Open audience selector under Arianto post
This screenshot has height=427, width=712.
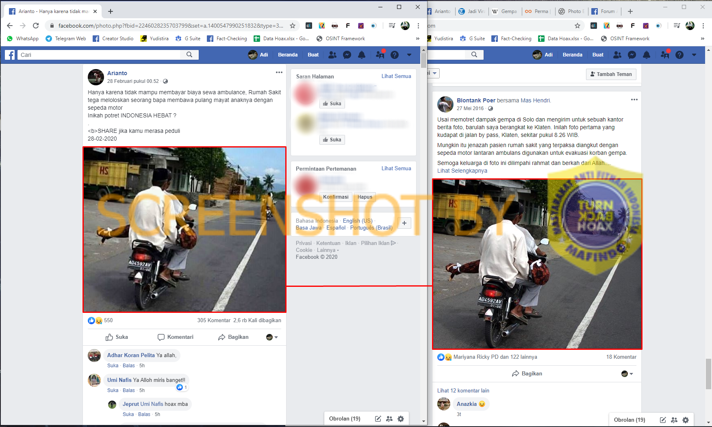pyautogui.click(x=272, y=337)
